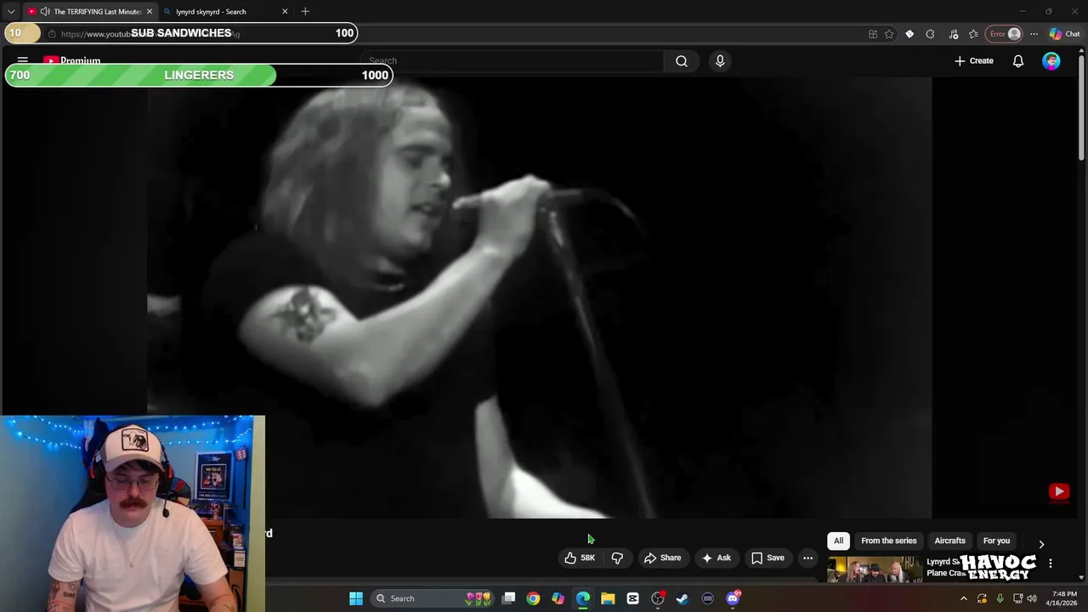
Task: Open more actions ellipsis under video
Action: [x=807, y=558]
